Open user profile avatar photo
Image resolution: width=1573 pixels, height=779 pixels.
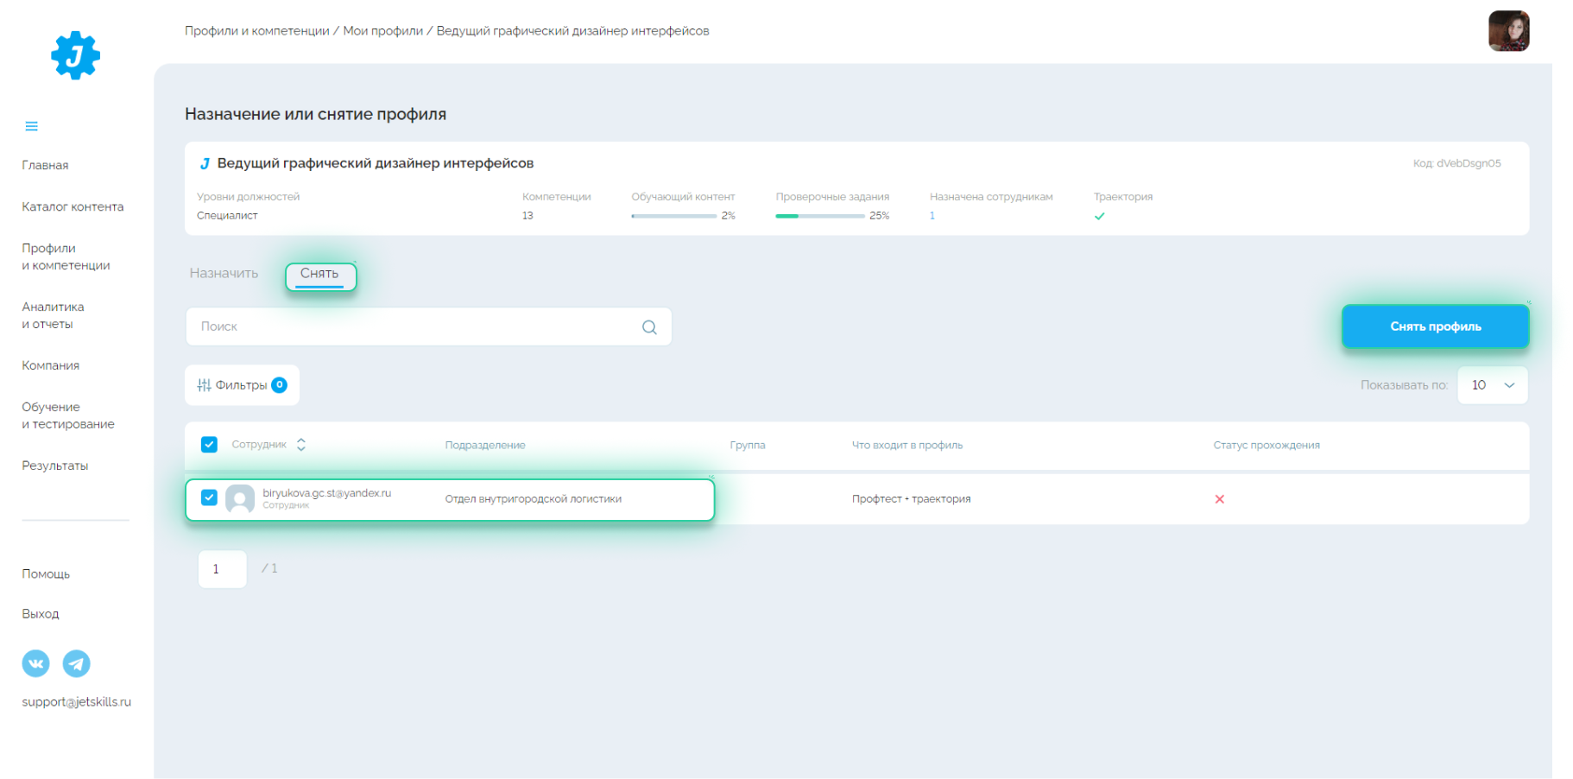click(1508, 31)
